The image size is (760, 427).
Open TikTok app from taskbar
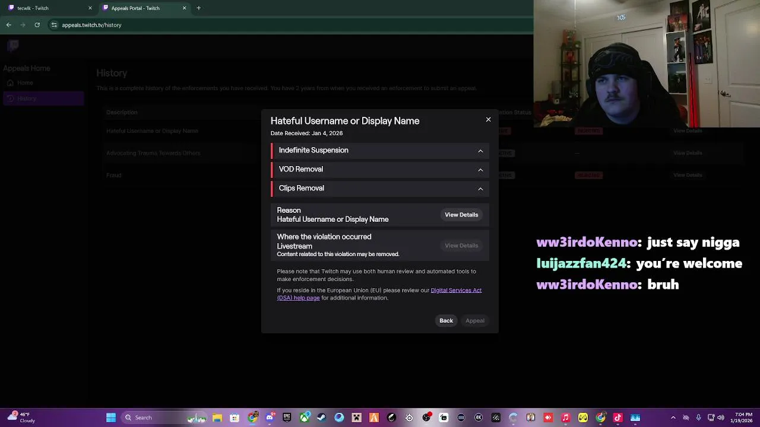(618, 418)
